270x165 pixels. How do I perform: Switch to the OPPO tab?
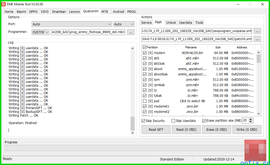(33, 12)
